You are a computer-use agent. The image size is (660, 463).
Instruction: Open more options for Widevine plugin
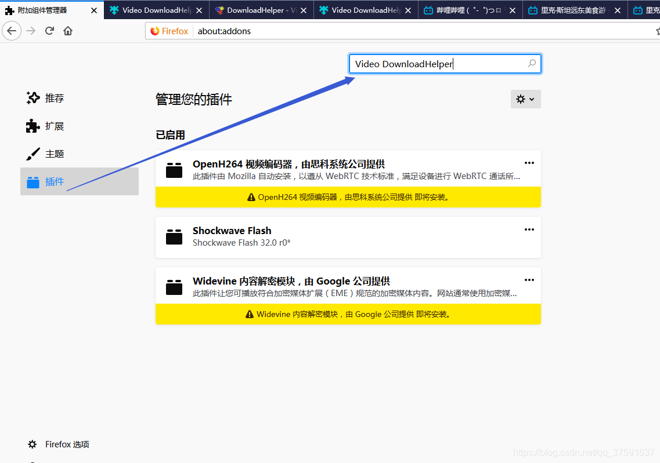point(529,280)
